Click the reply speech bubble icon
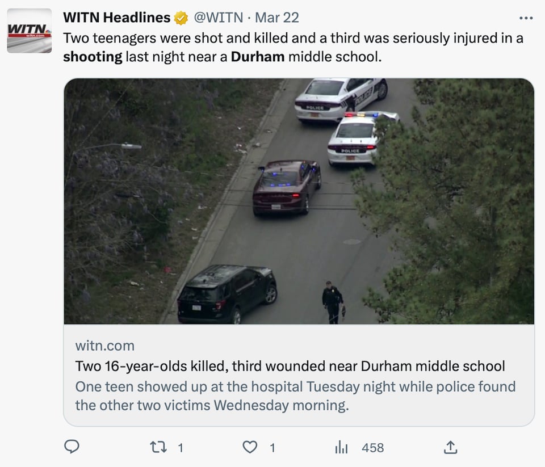The width and height of the screenshot is (545, 467). 72,447
